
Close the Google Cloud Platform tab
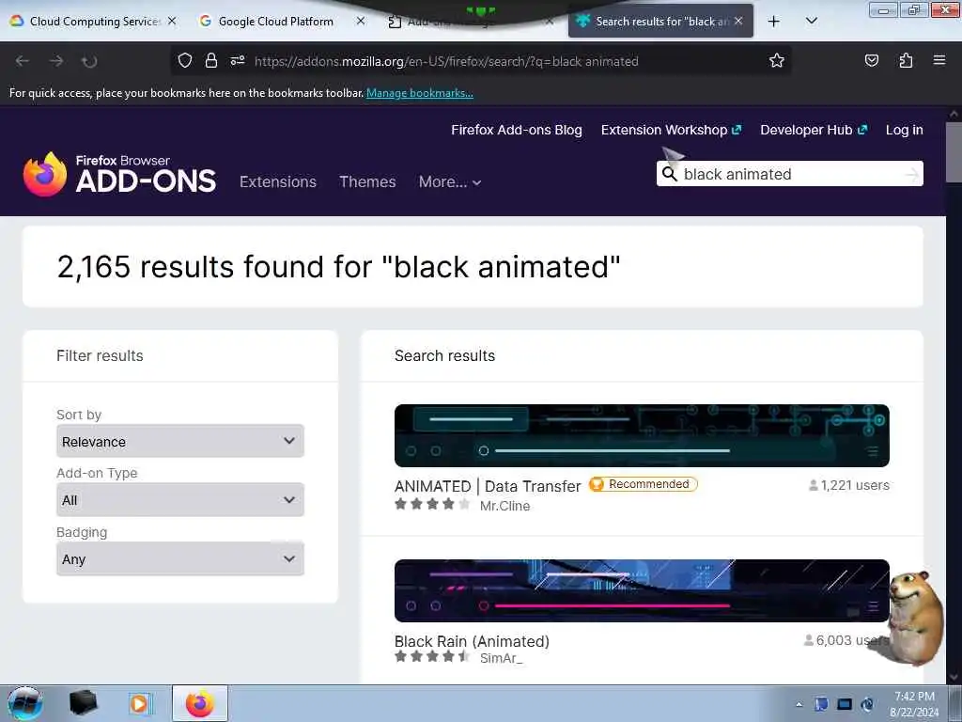coord(361,21)
